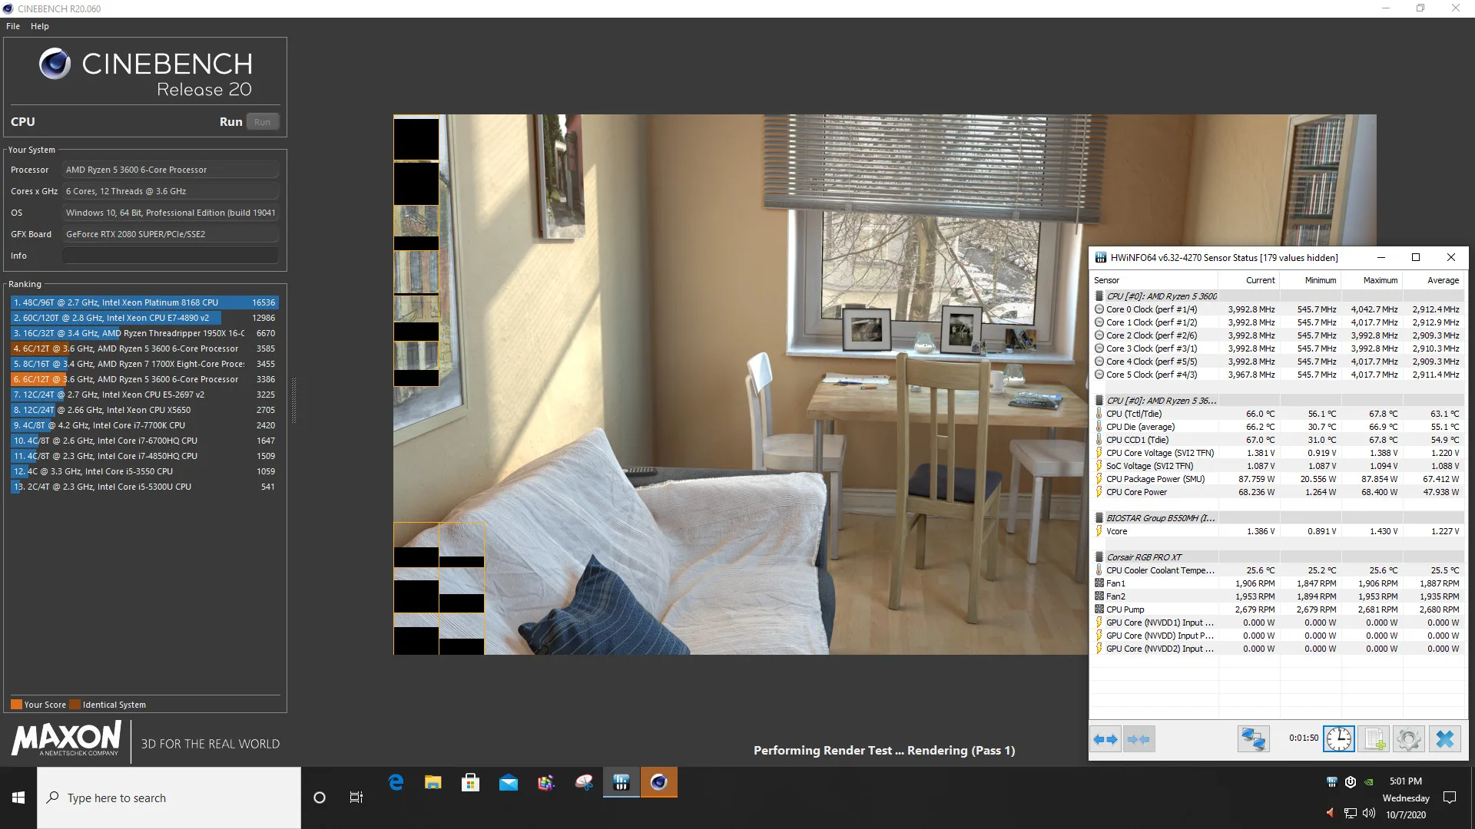Click iCUE power tray icon
1475x829 pixels.
[x=1351, y=782]
